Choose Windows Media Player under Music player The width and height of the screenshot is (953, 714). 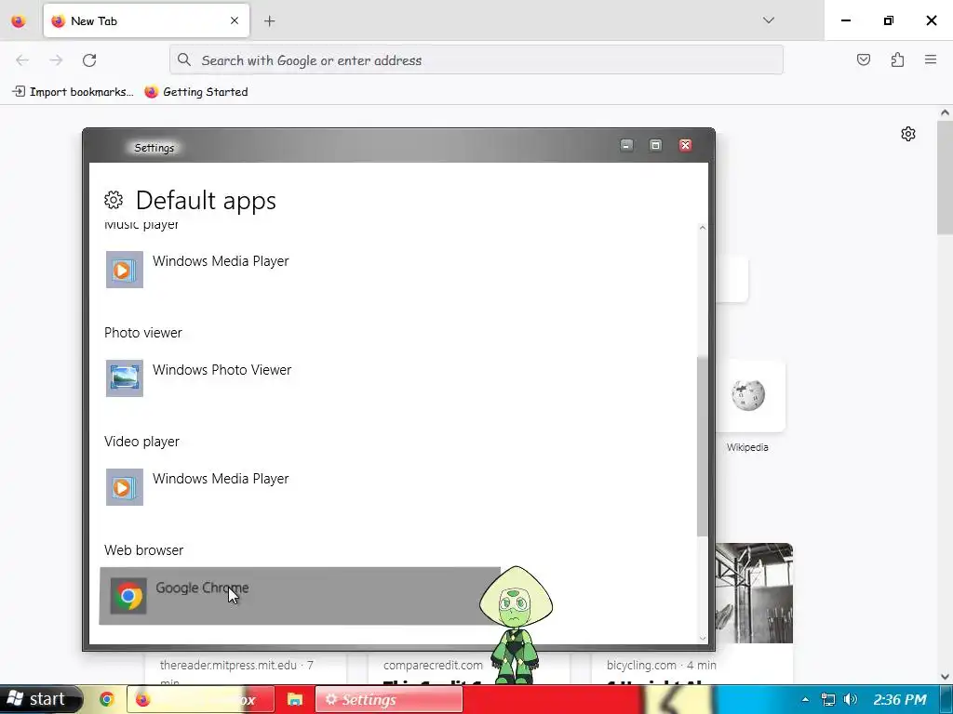tap(221, 261)
